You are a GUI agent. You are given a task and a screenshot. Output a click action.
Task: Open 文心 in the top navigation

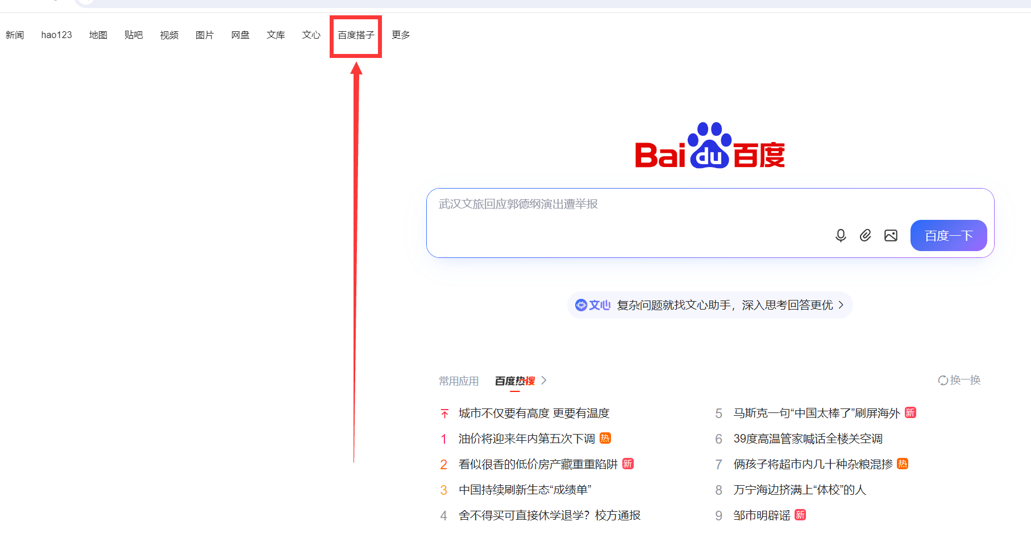point(311,35)
